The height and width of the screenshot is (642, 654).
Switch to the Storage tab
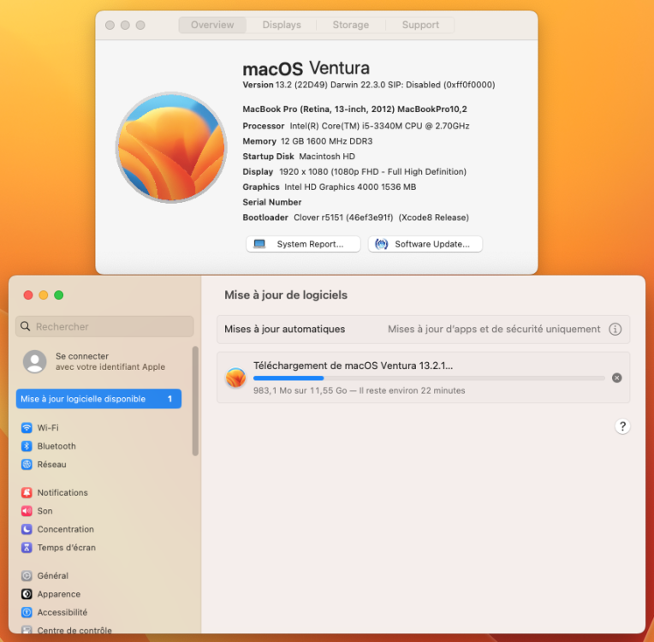pyautogui.click(x=351, y=25)
